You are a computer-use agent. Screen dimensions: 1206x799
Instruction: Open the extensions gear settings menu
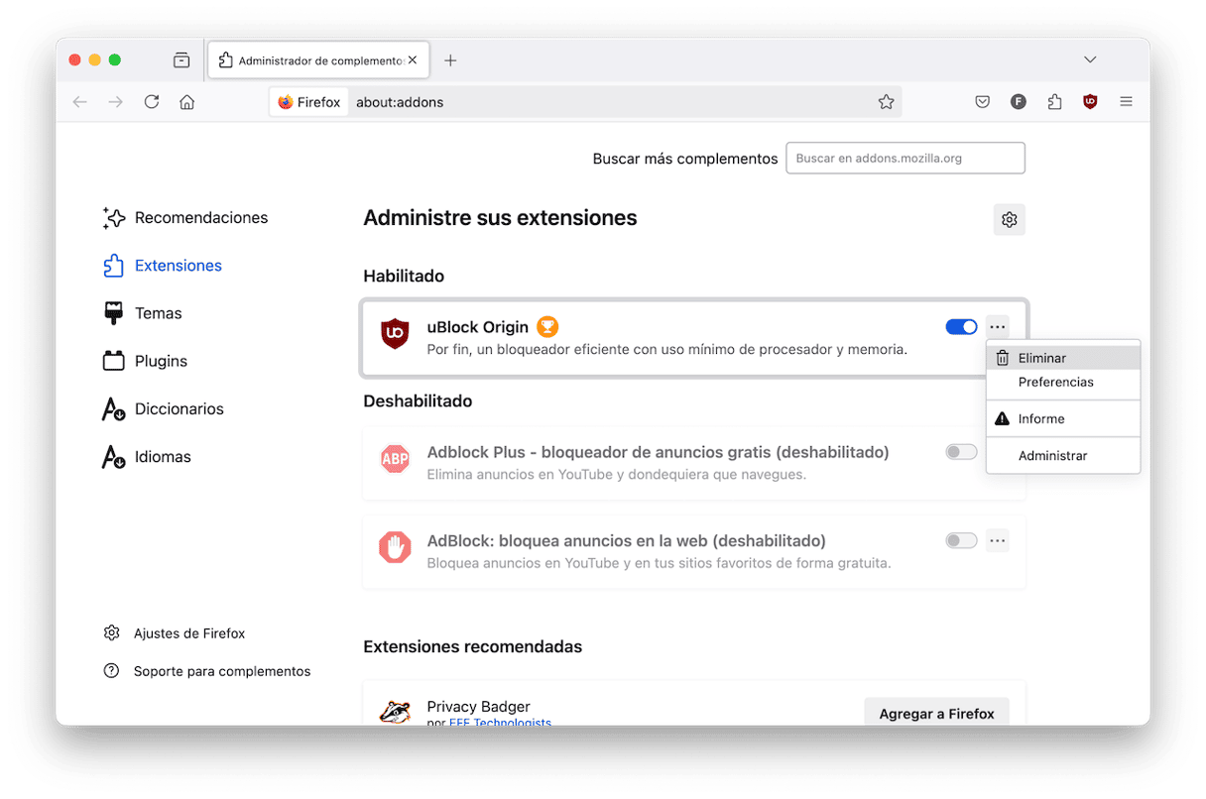(x=1010, y=220)
